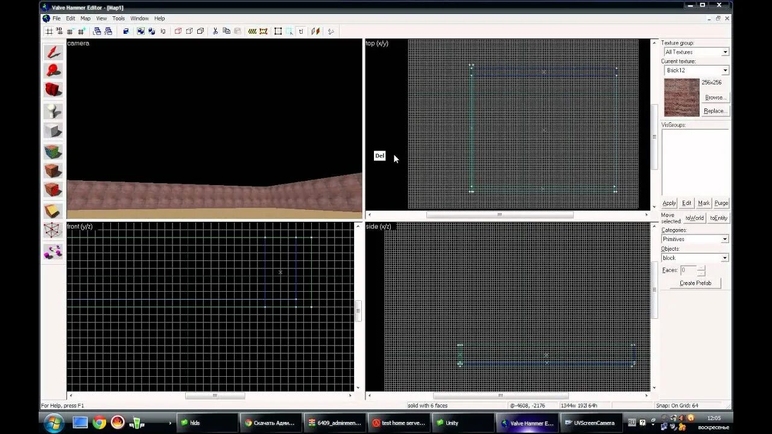Image resolution: width=772 pixels, height=434 pixels.
Task: Open the View menu
Action: 101,18
